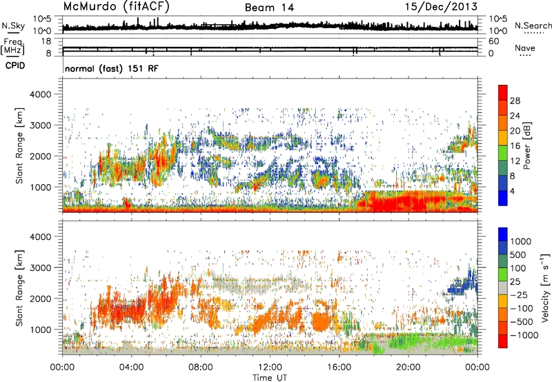Image resolution: width=552 pixels, height=382 pixels.
Task: Click velocity colorbar tick value 1000
Action: [x=521, y=241]
